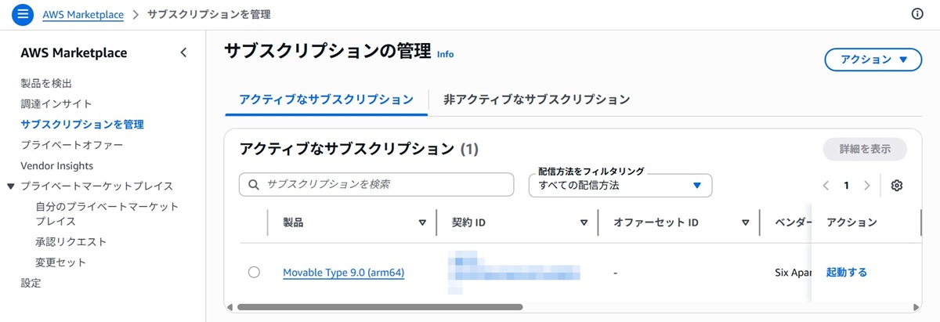Open the 配信方法 filter dropdown
Image resolution: width=940 pixels, height=322 pixels.
click(x=620, y=186)
